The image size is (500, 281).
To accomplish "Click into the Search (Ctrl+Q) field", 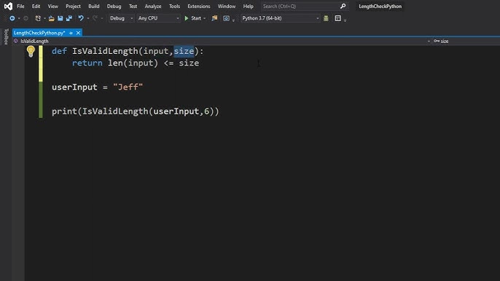I will pyautogui.click(x=300, y=6).
